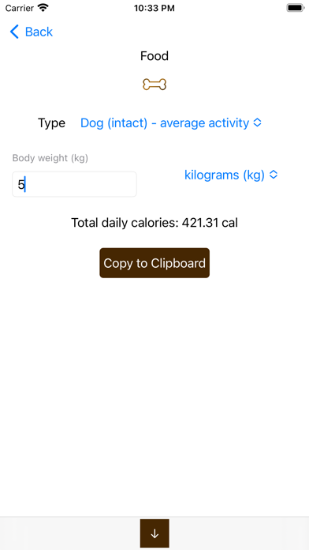Tap the Carrier text in status bar

pyautogui.click(x=20, y=8)
